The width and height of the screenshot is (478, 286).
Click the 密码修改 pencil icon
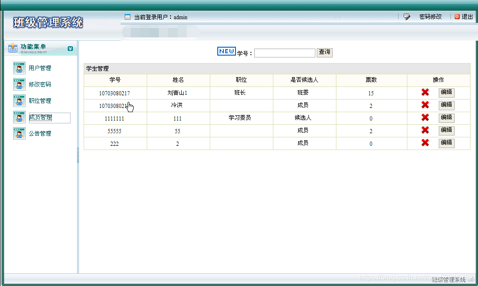point(406,16)
